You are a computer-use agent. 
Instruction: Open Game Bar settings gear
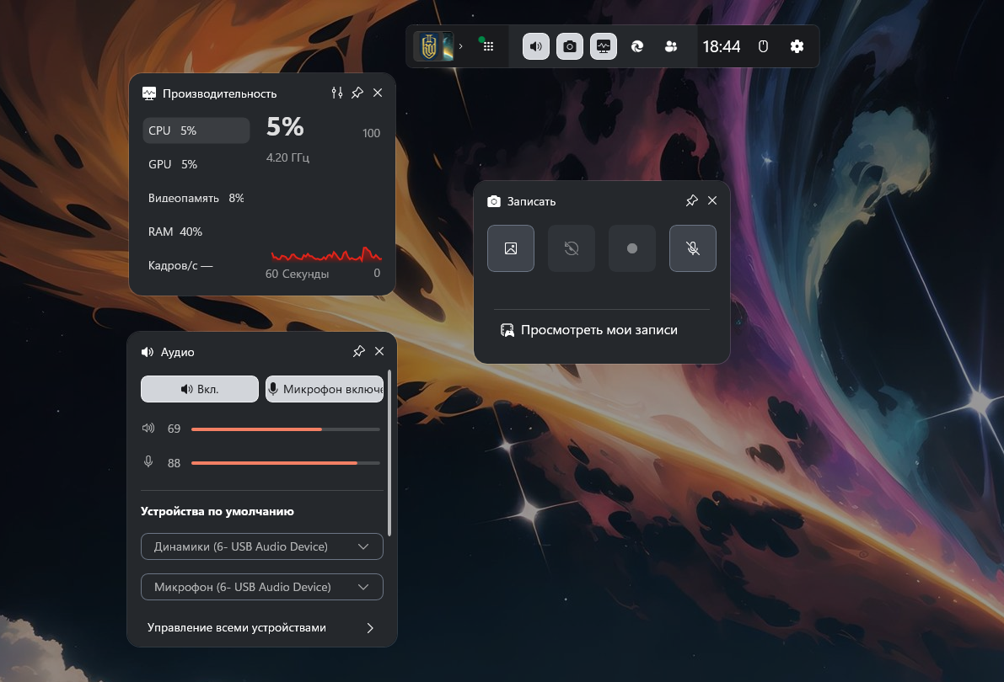(x=797, y=46)
